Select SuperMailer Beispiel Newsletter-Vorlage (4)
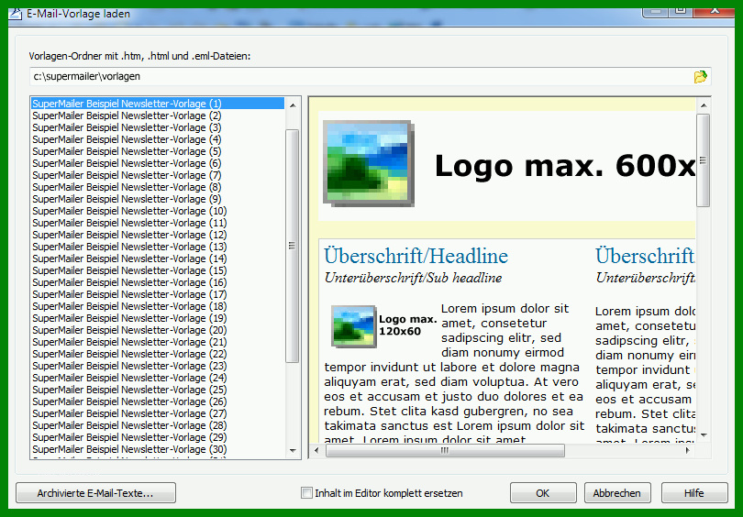Viewport: 743px width, 517px height. point(158,139)
